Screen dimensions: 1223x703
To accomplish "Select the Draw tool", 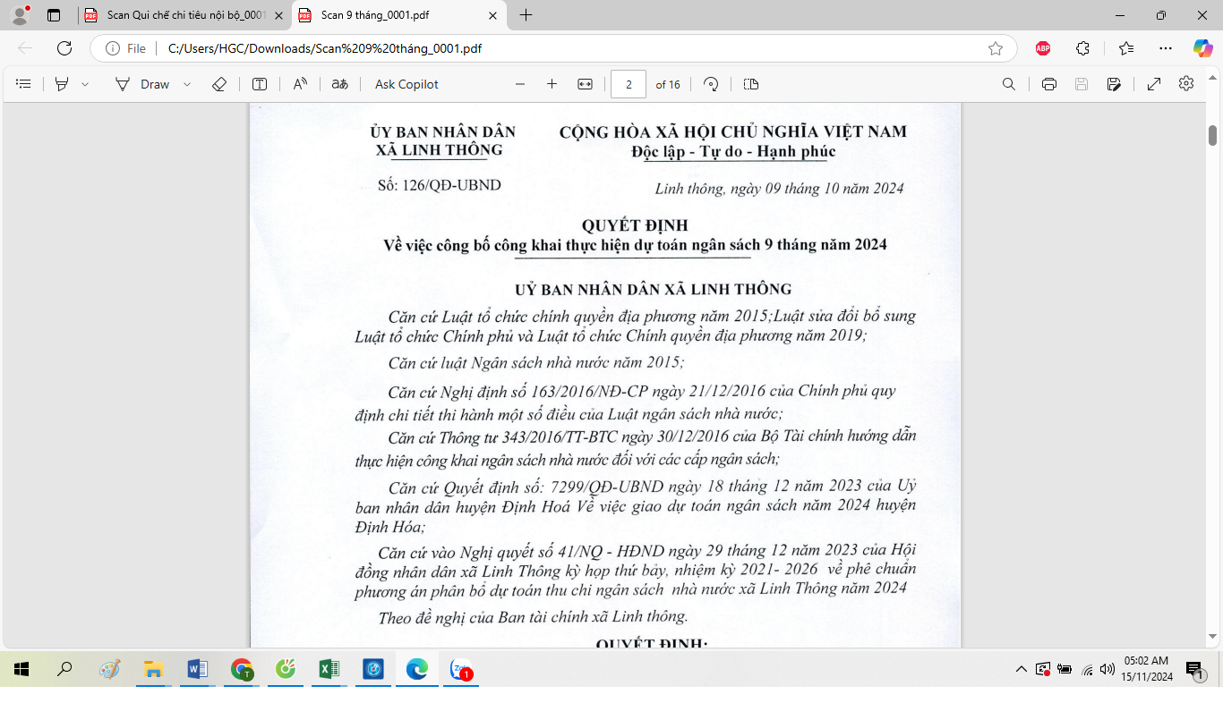I will 142,84.
